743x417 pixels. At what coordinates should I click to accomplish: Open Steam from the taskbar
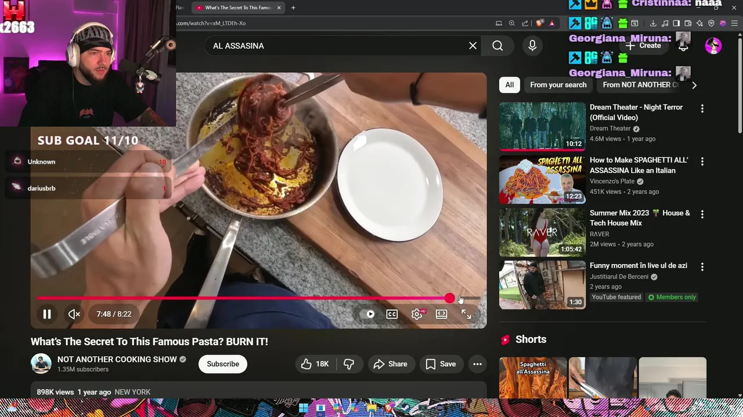405,408
